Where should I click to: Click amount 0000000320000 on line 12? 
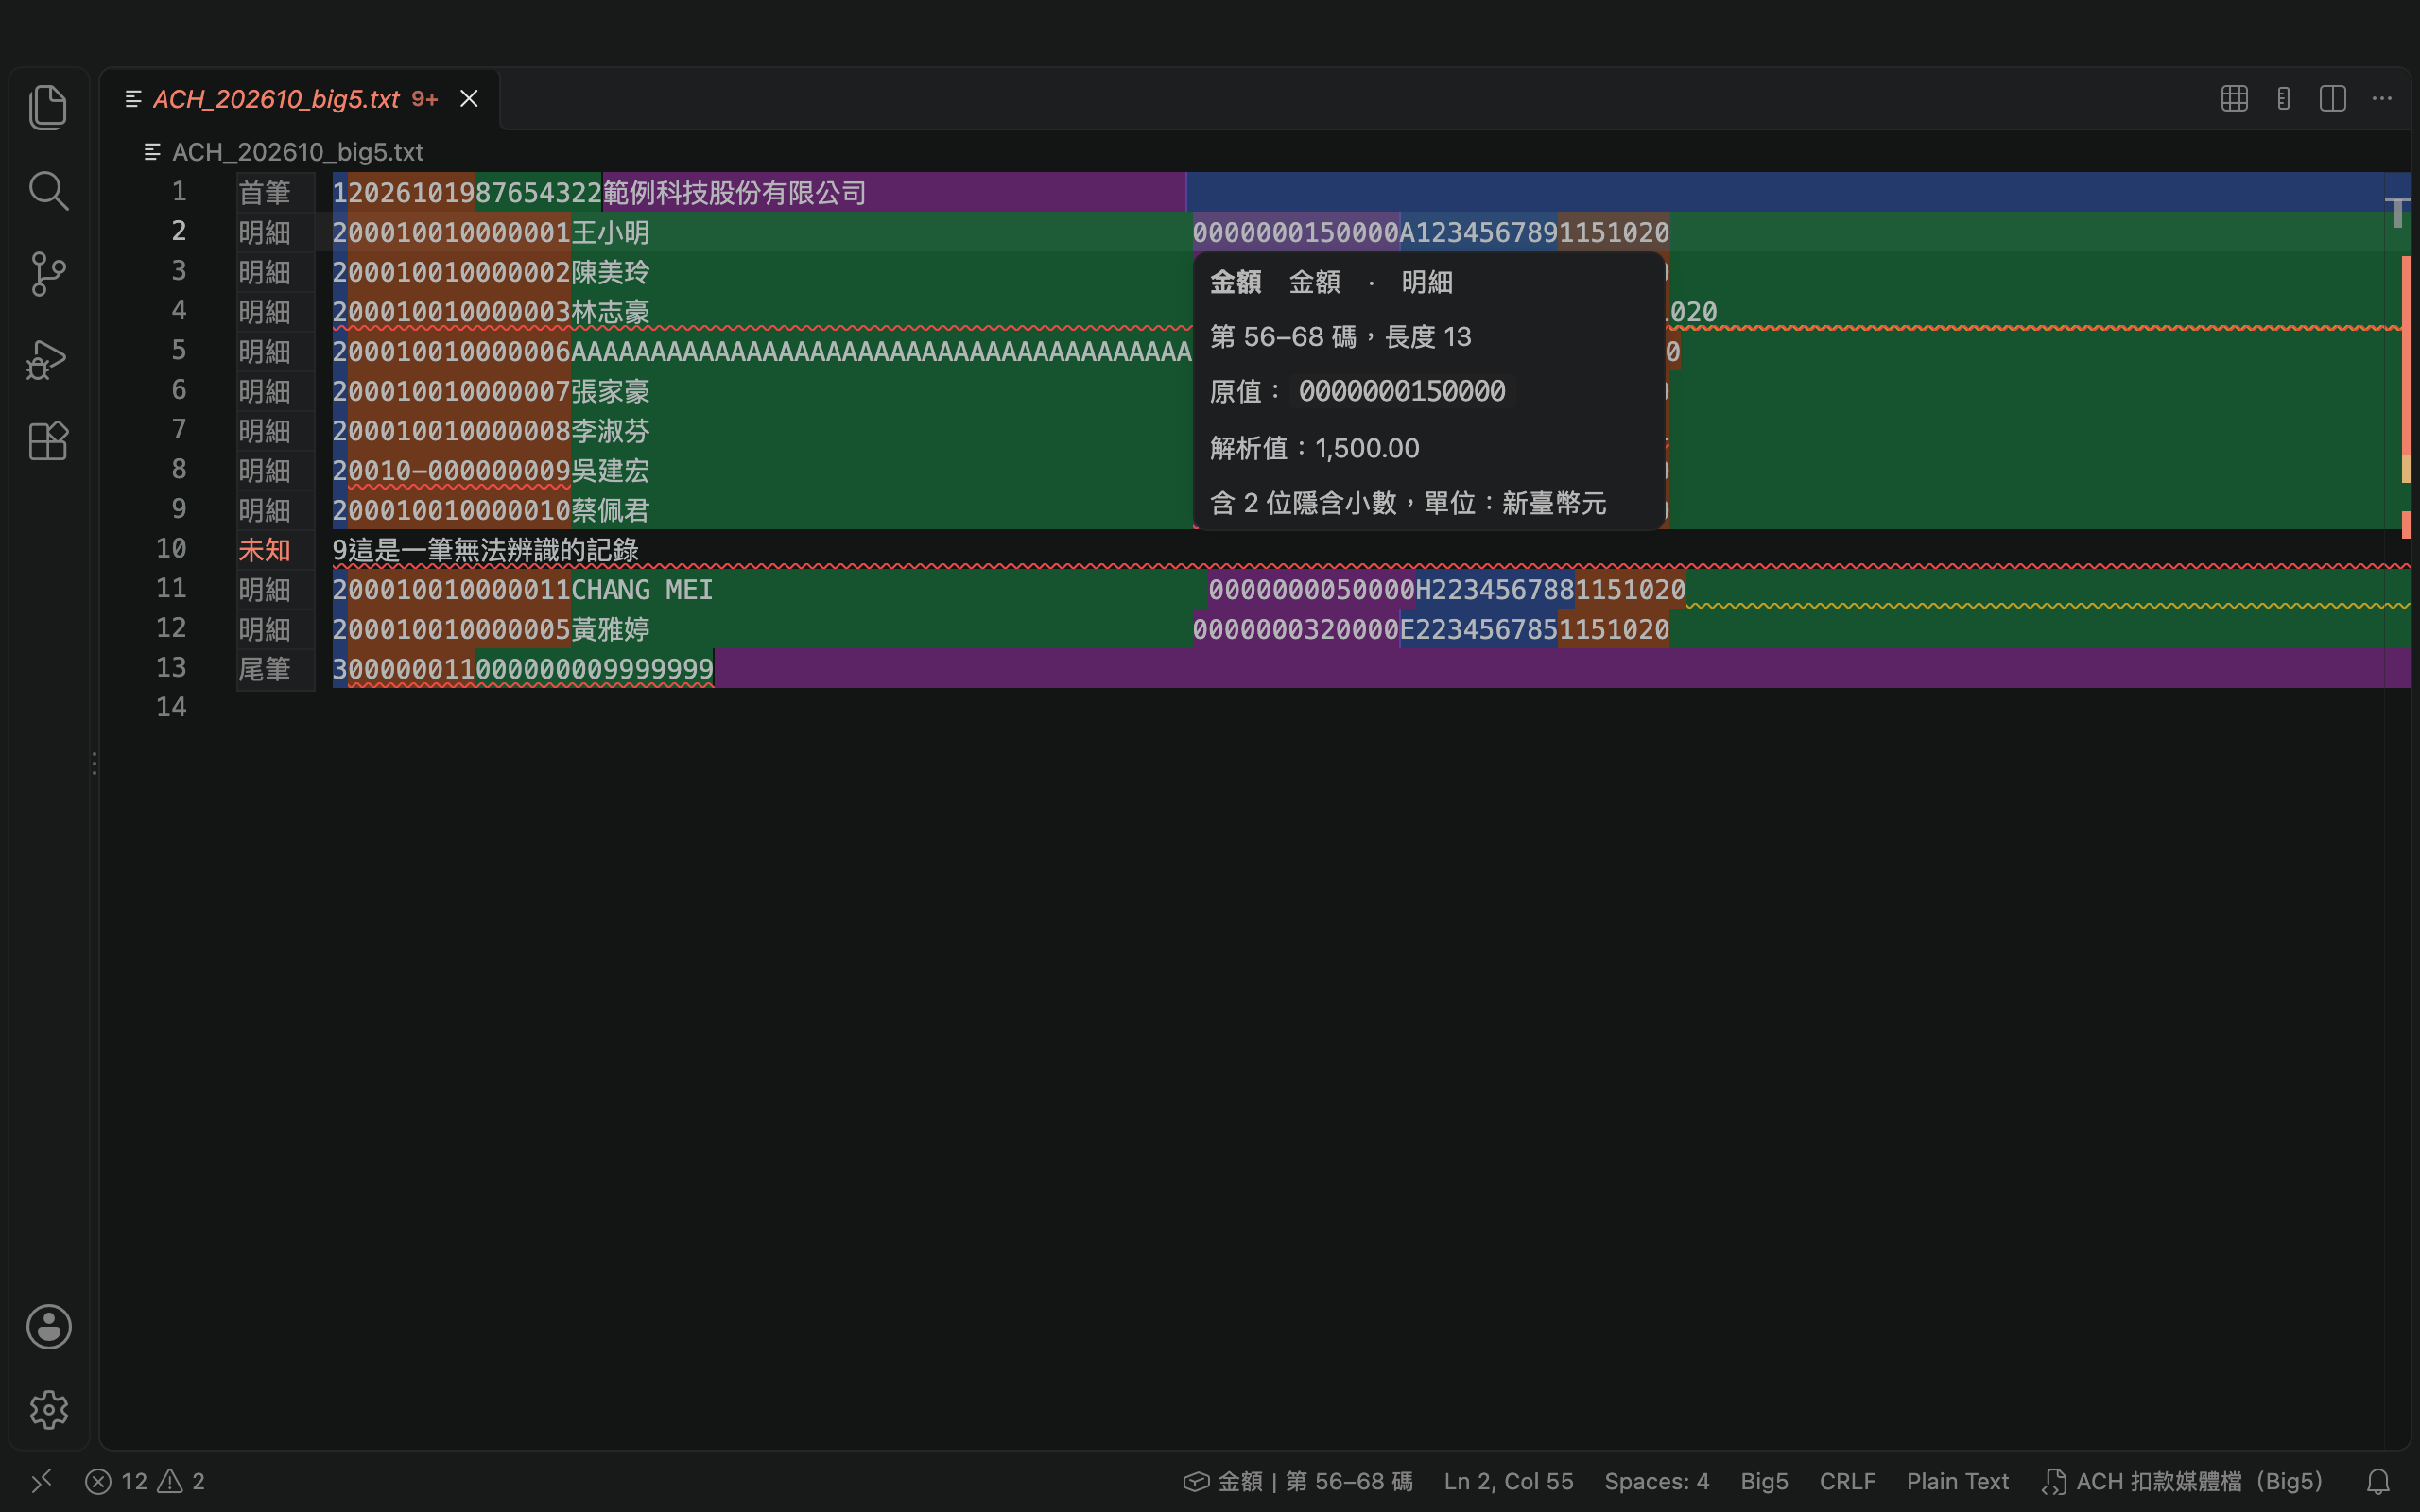[x=1296, y=629]
